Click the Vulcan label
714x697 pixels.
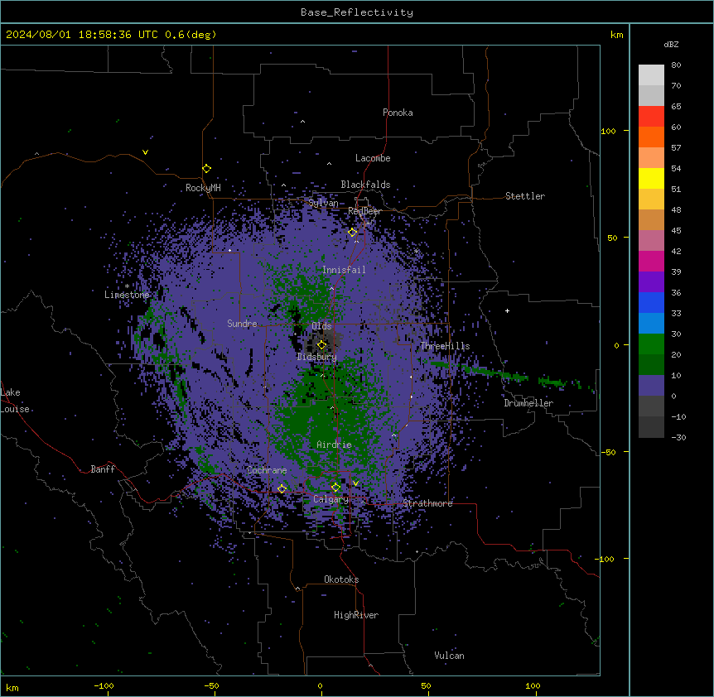[x=450, y=656]
